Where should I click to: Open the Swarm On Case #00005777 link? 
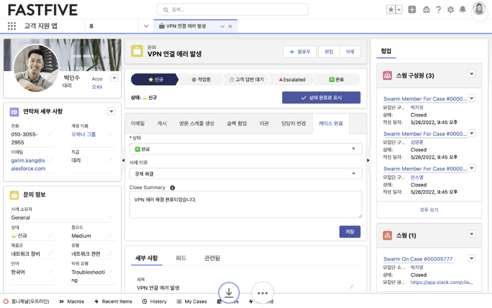click(x=418, y=259)
